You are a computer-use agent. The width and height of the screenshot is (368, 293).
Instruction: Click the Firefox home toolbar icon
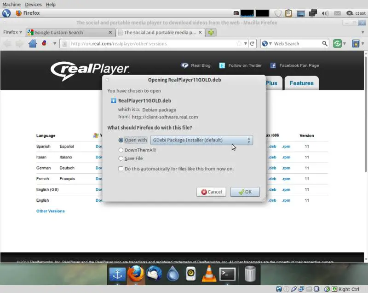[33, 43]
